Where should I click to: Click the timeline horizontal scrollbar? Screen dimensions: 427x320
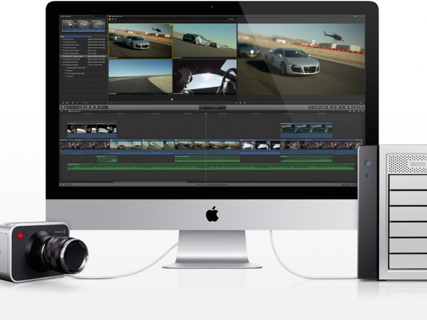coord(150,182)
